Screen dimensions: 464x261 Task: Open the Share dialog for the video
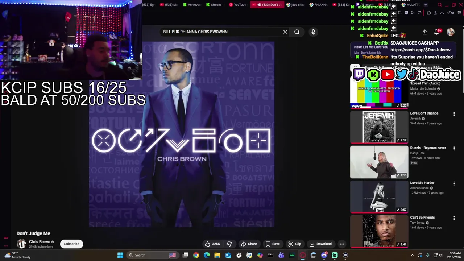(x=249, y=244)
